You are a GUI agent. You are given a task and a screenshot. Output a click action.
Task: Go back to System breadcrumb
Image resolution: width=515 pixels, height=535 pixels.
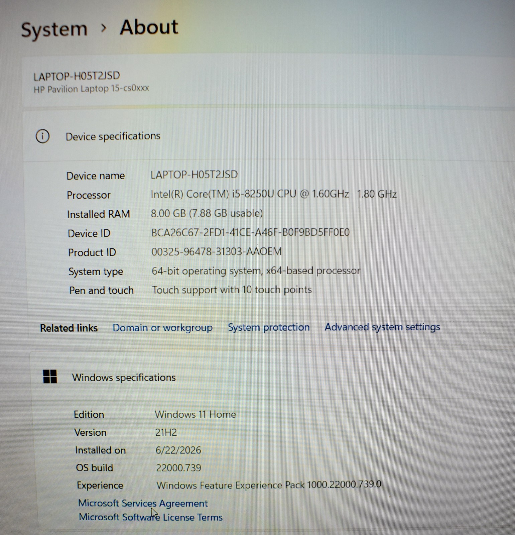(x=54, y=29)
